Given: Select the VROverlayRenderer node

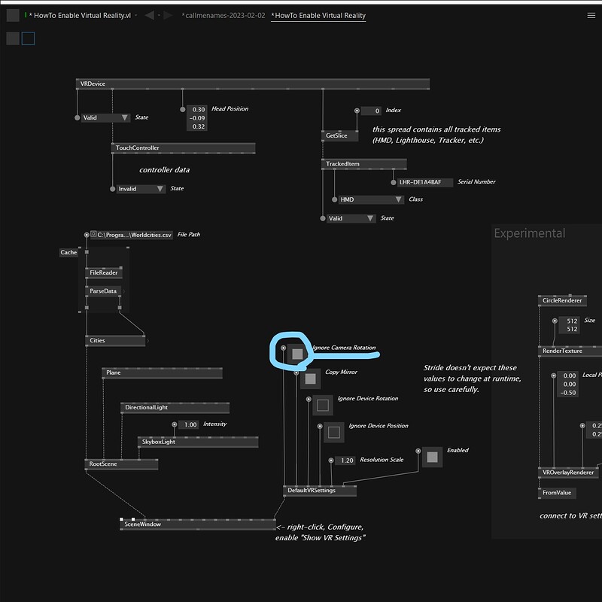Looking at the screenshot, I should pyautogui.click(x=568, y=473).
